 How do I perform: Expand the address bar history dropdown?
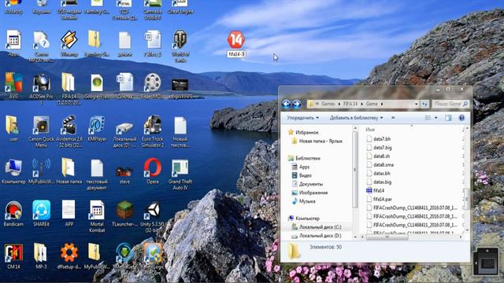[417, 104]
